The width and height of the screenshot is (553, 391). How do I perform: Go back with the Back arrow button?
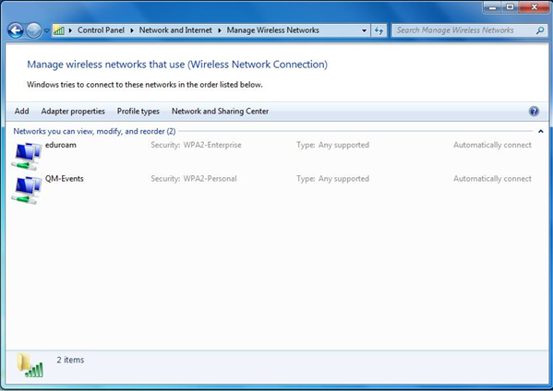[x=16, y=30]
